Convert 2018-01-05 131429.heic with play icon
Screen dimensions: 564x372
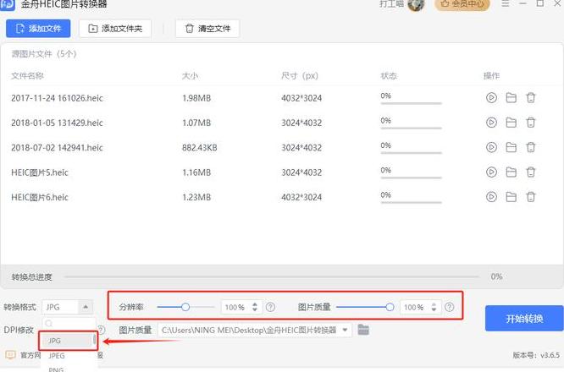click(491, 123)
